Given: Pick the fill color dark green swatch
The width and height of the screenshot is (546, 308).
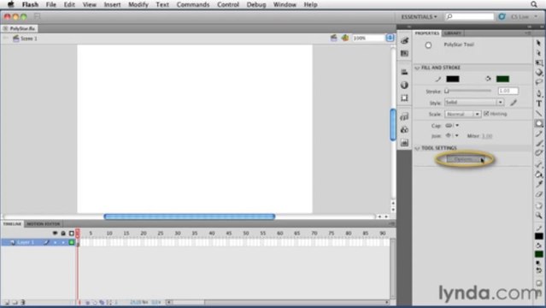Looking at the screenshot, I should [x=502, y=80].
